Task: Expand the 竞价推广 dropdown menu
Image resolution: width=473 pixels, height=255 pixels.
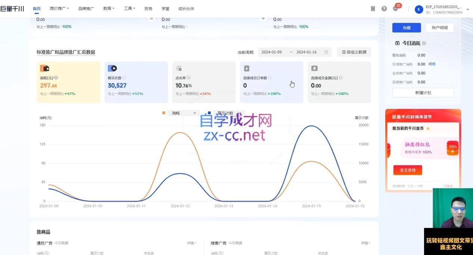Action: pyautogui.click(x=59, y=8)
